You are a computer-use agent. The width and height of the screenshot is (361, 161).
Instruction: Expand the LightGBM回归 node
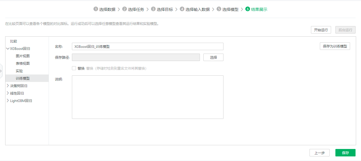7,101
